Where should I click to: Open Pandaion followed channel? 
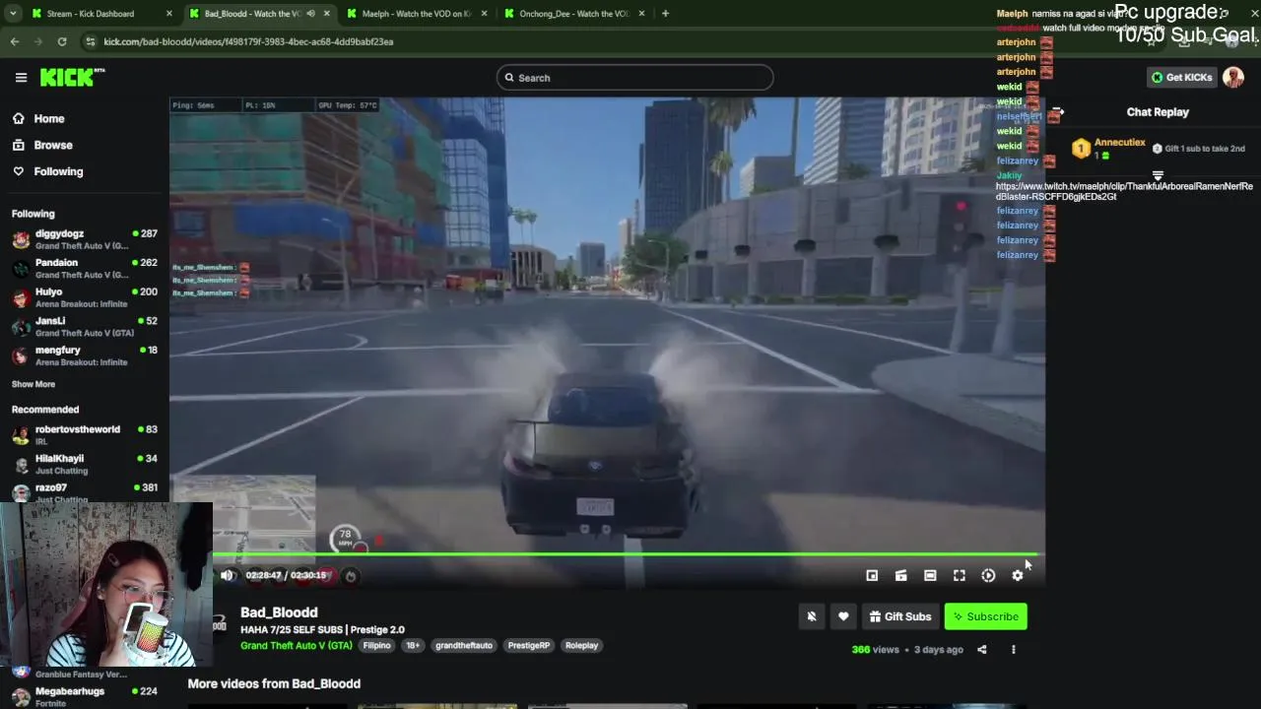(85, 268)
